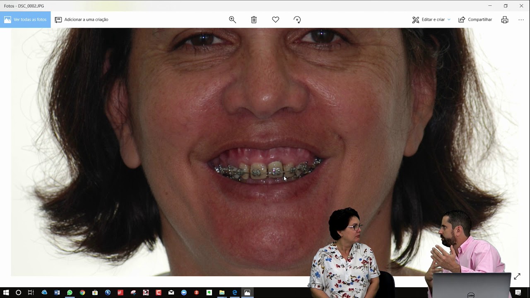Open Evernote from taskbar
Screen dimensions: 530x298
tap(209, 293)
